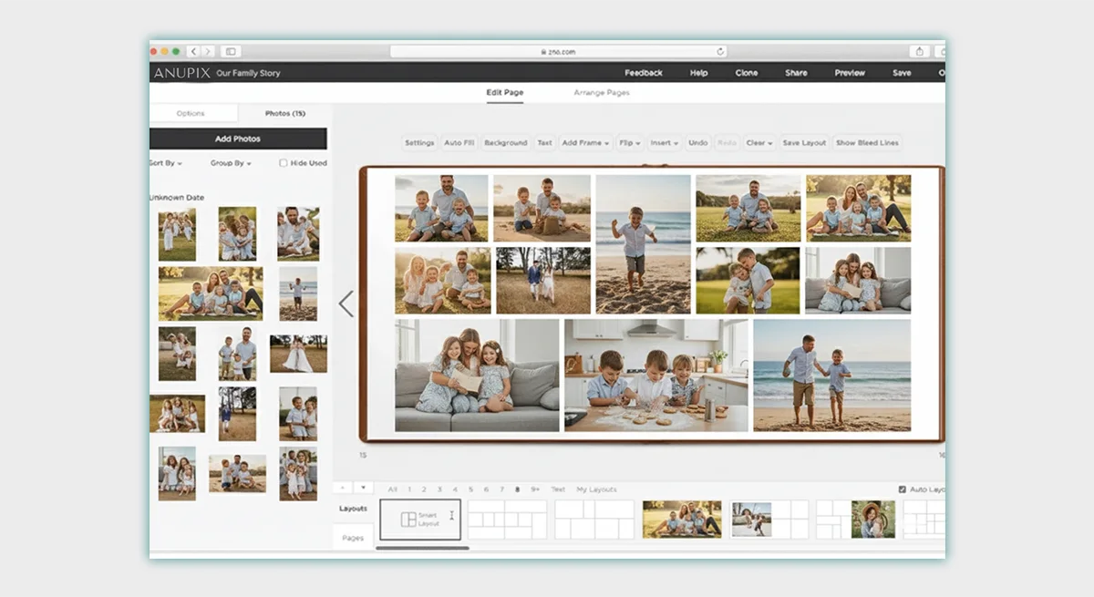Image resolution: width=1094 pixels, height=597 pixels.
Task: Enable the Hide Used checkbox
Action: pyautogui.click(x=284, y=163)
